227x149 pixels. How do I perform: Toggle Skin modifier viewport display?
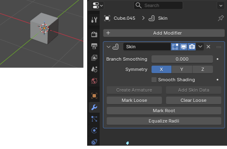tap(183, 47)
